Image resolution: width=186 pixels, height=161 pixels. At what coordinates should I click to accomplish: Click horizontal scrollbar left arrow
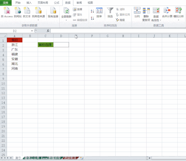150,158
